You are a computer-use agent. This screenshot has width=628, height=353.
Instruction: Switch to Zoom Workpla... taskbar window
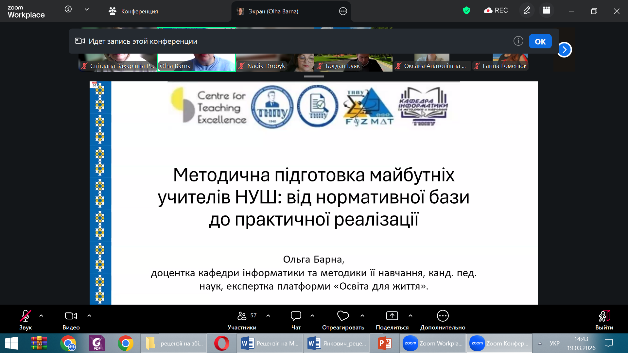pyautogui.click(x=433, y=343)
